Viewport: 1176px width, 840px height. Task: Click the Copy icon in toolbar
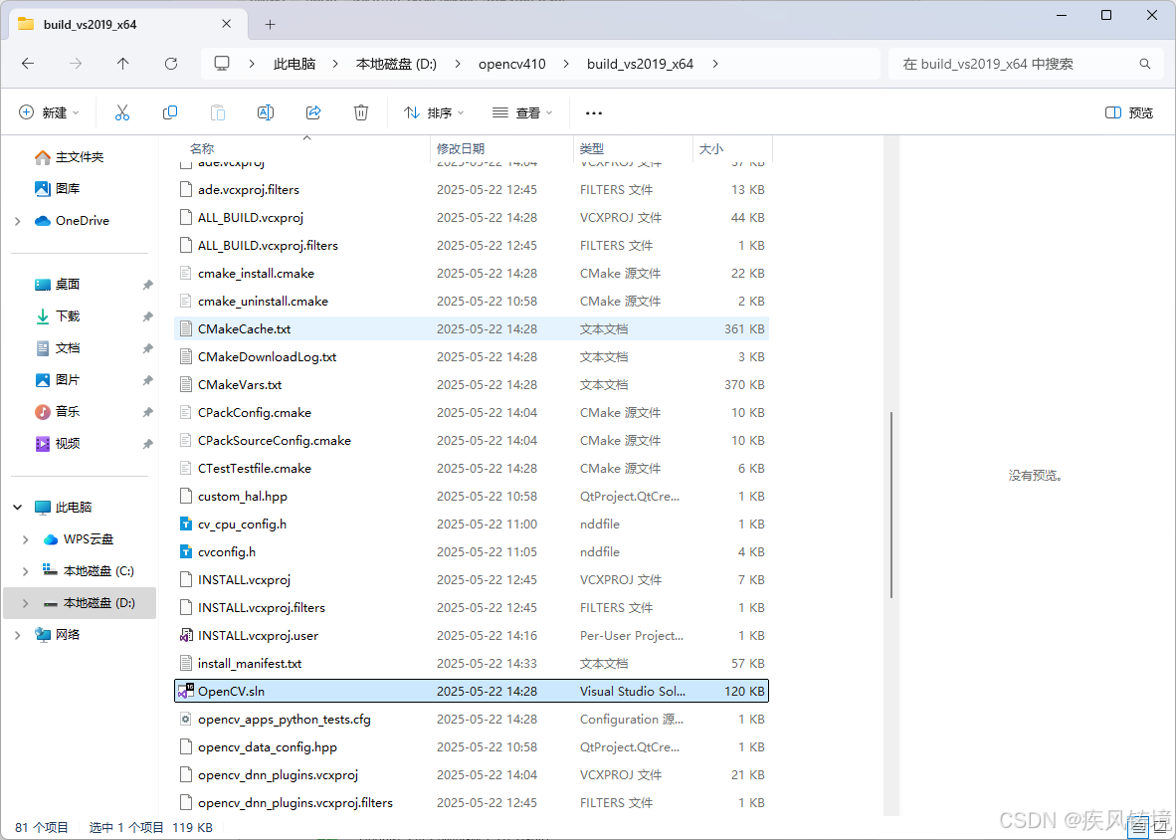(x=170, y=112)
